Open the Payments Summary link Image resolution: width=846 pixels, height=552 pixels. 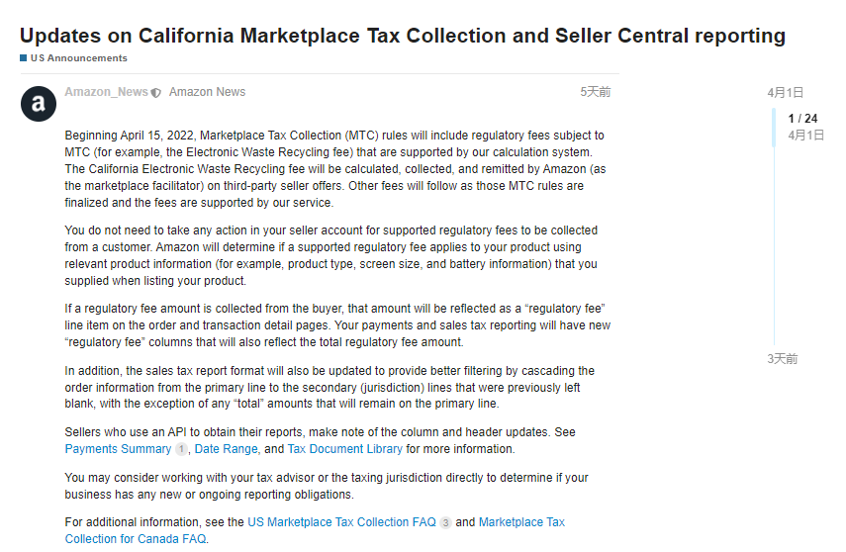[x=118, y=449]
